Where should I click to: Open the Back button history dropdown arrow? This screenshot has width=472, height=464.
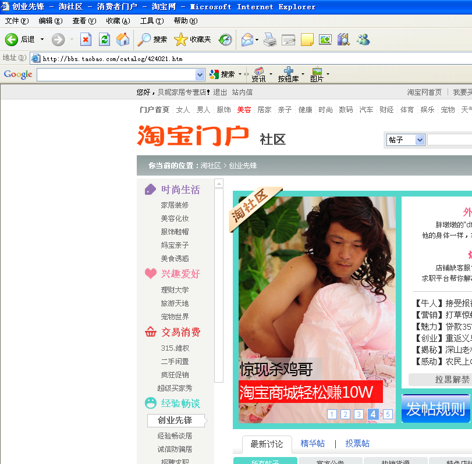[x=42, y=40]
